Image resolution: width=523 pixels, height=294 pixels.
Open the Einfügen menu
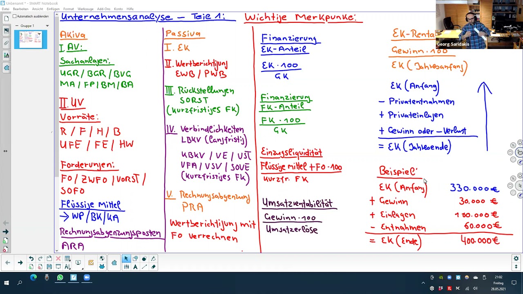point(53,9)
